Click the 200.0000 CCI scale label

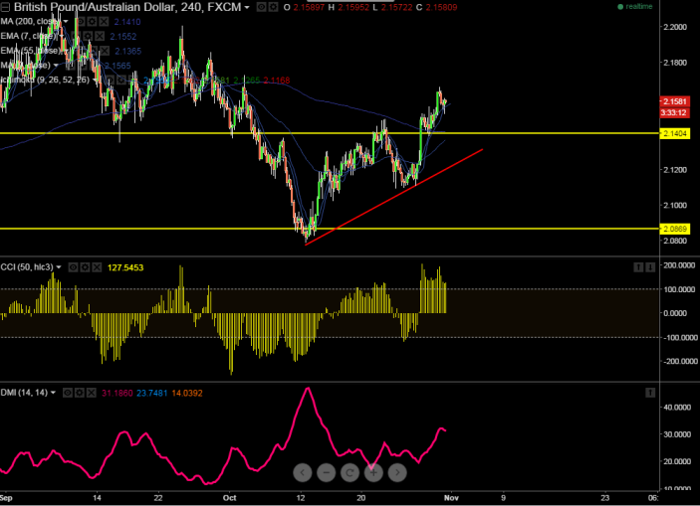pos(679,265)
